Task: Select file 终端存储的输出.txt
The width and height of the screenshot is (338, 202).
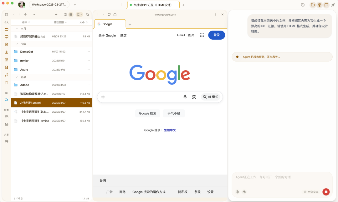Action: tap(51, 36)
